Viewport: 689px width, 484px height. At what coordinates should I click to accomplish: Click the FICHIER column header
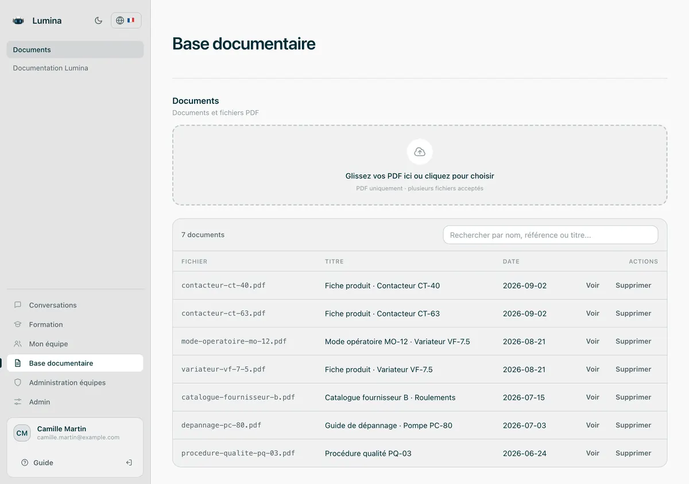[x=194, y=261]
